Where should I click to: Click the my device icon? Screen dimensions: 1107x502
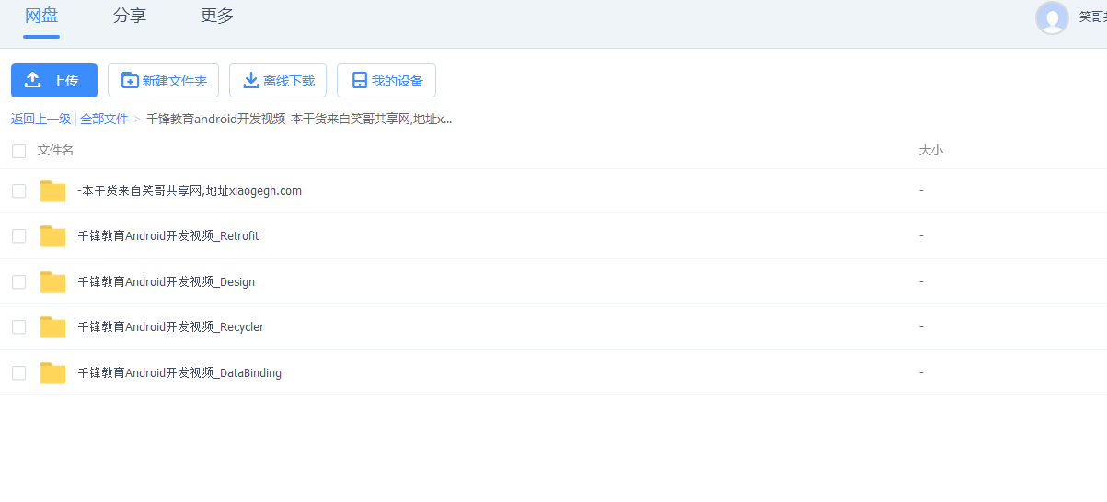tap(360, 81)
